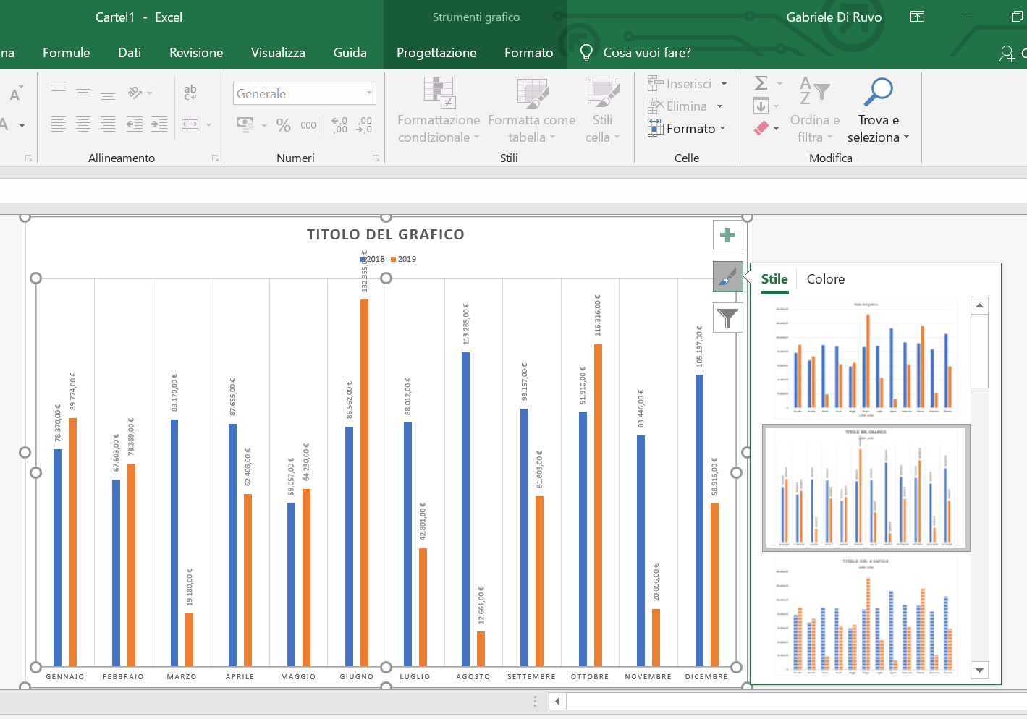Screen dimensions: 1027x719
Task: Click the increase indent icon
Action: click(x=159, y=124)
